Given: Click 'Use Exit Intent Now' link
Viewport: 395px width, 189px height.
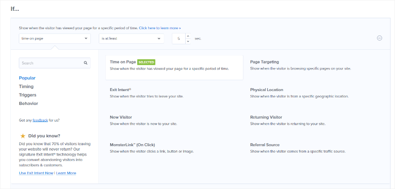Looking at the screenshot, I should coord(36,173).
